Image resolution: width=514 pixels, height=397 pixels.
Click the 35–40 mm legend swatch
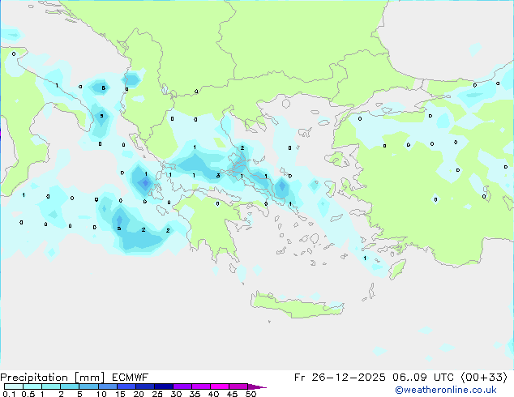tap(200, 386)
